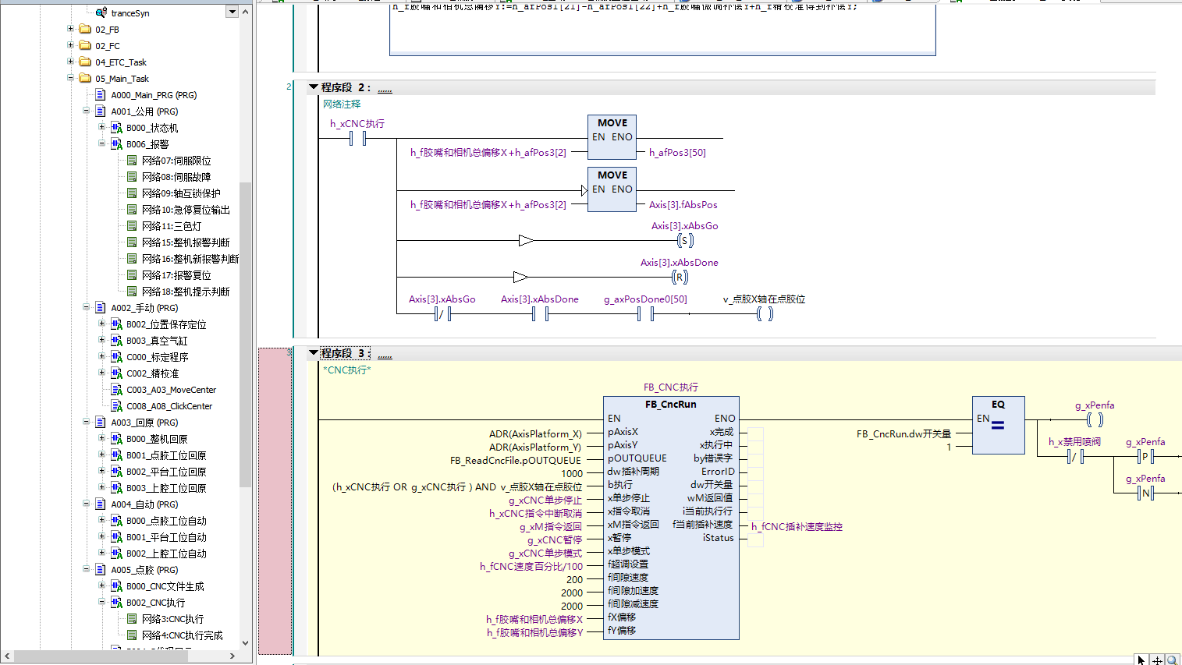Viewport: 1182px width, 665px height.
Task: Expand the B003_真空气缸 node
Action: [101, 340]
